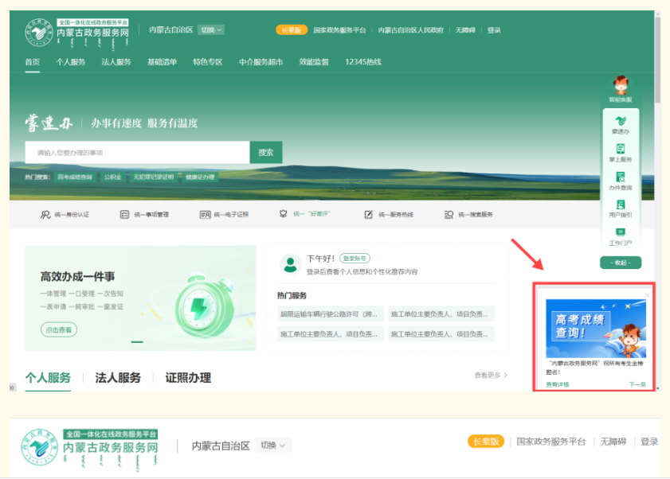Click the 高考成绩查询 hot search link

(x=74, y=177)
